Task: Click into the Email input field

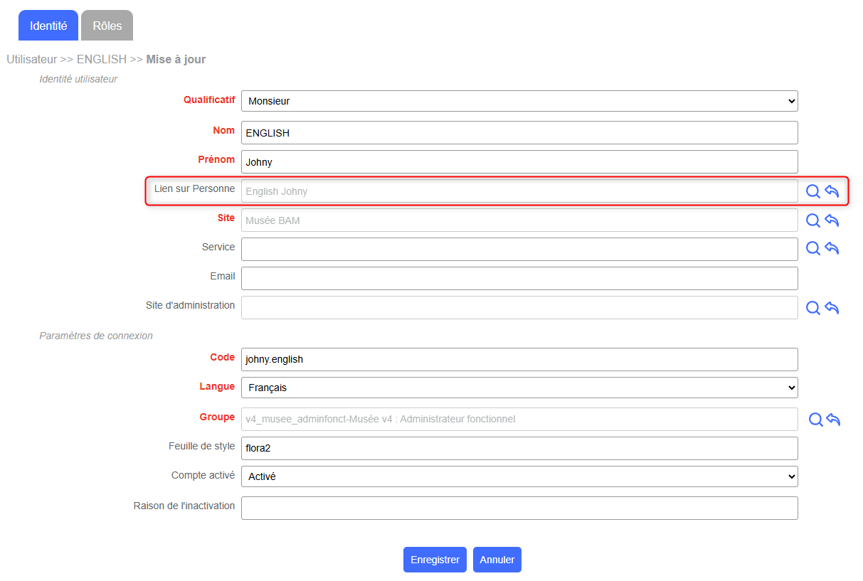Action: pyautogui.click(x=519, y=278)
